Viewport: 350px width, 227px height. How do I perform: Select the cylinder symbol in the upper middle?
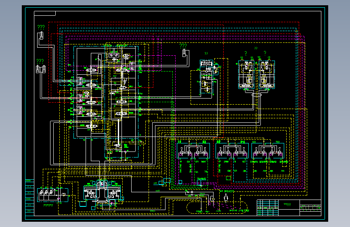pos(184,53)
